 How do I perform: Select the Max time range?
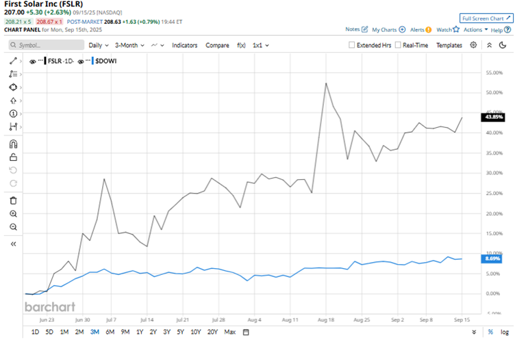(x=230, y=332)
